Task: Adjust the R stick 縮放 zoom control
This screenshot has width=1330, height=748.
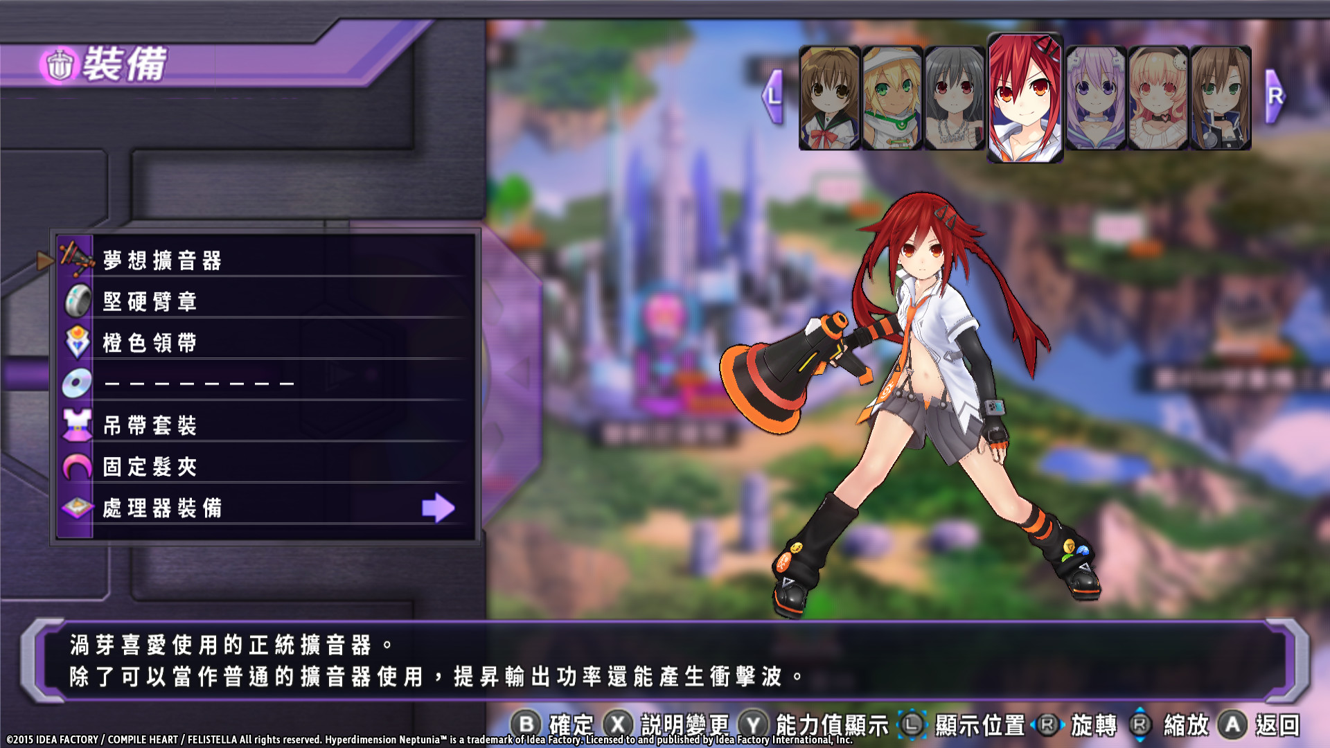Action: [x=1140, y=724]
